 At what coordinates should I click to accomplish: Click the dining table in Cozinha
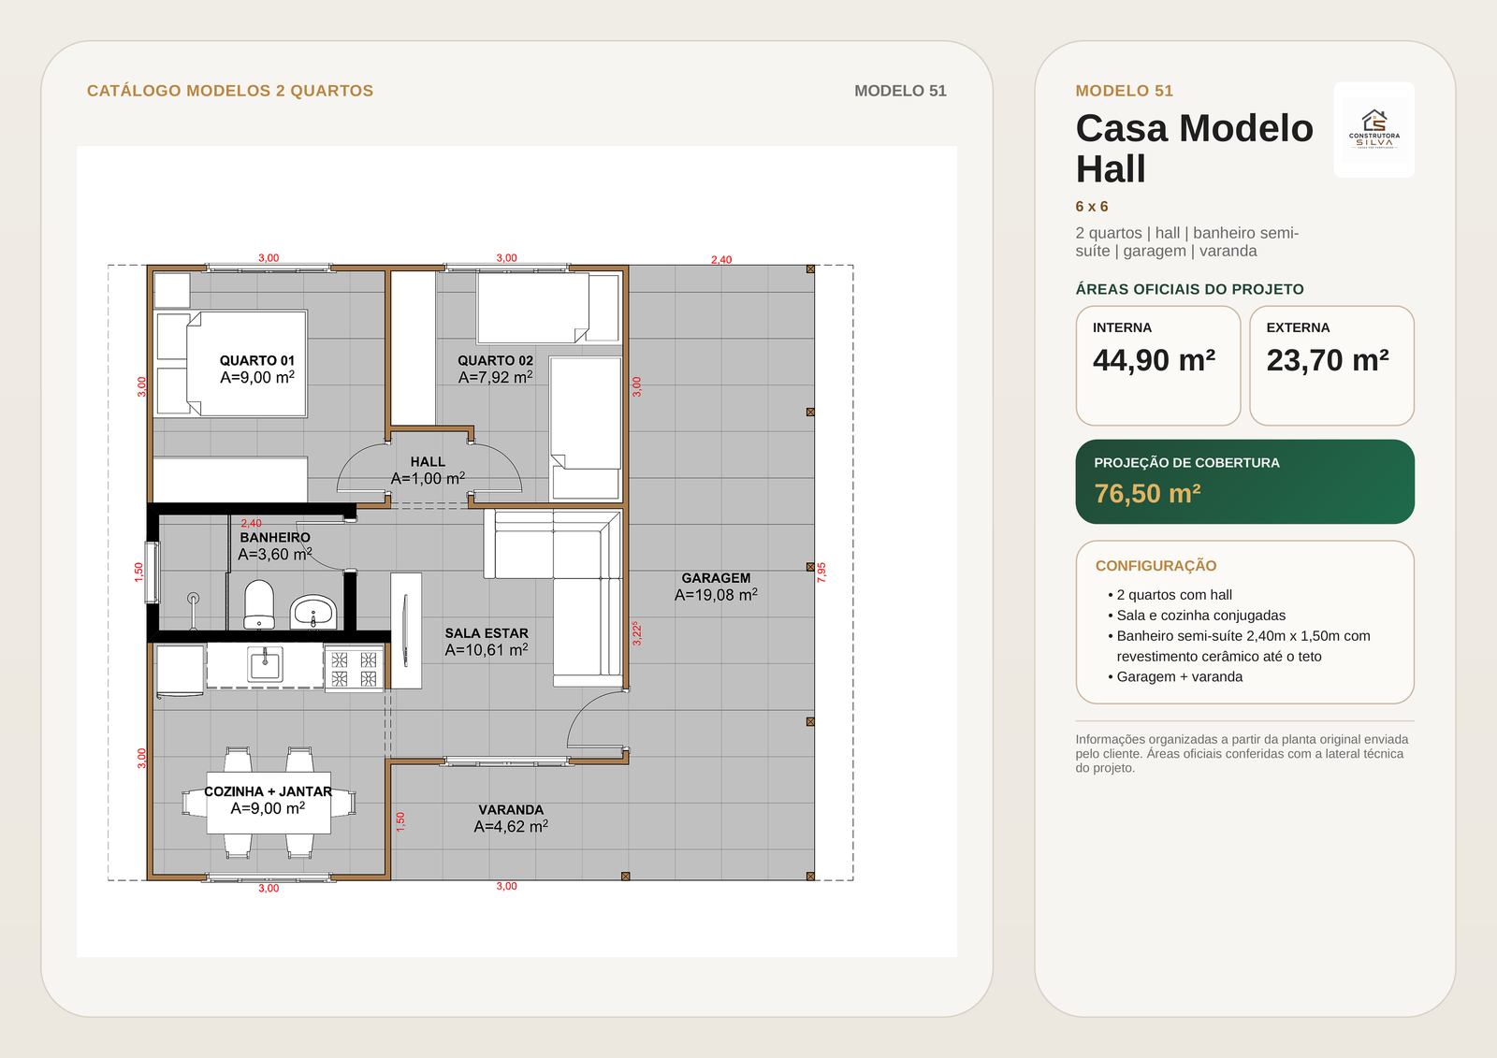pos(269,803)
